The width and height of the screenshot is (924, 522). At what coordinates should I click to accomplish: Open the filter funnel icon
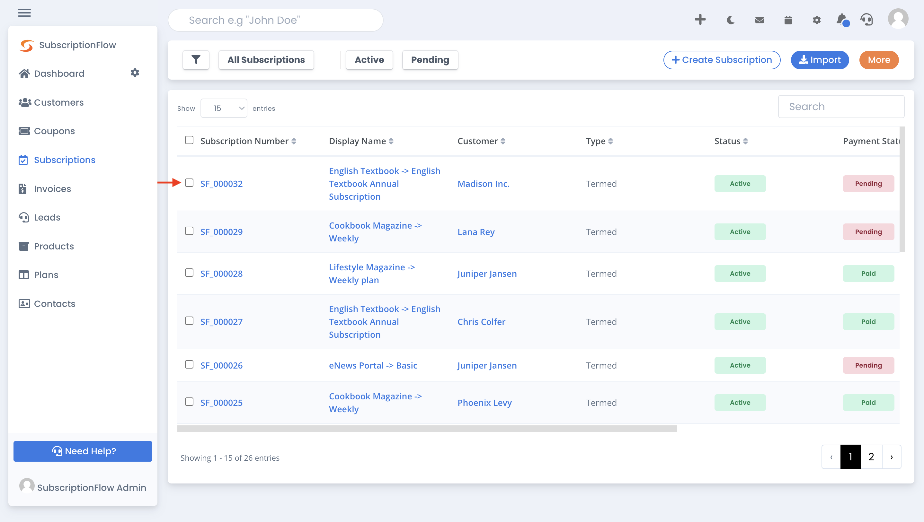click(196, 60)
